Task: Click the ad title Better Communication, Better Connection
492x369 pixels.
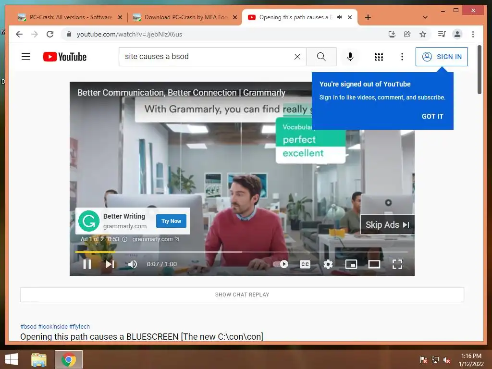Action: [x=181, y=93]
